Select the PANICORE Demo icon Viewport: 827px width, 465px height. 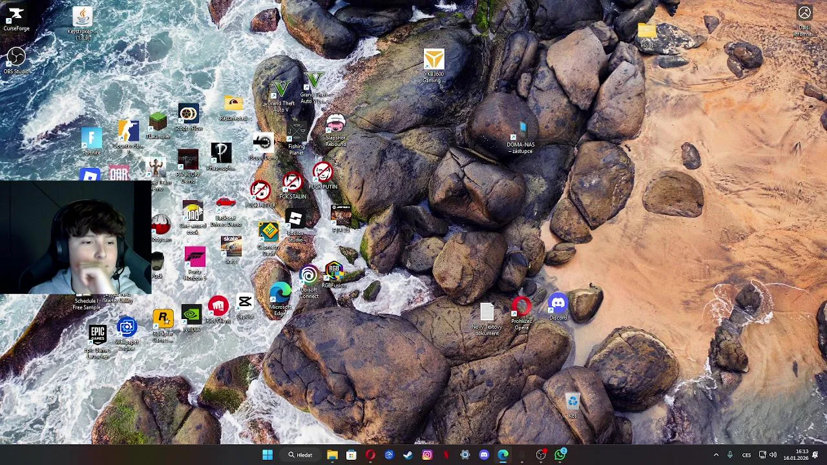pyautogui.click(x=188, y=167)
